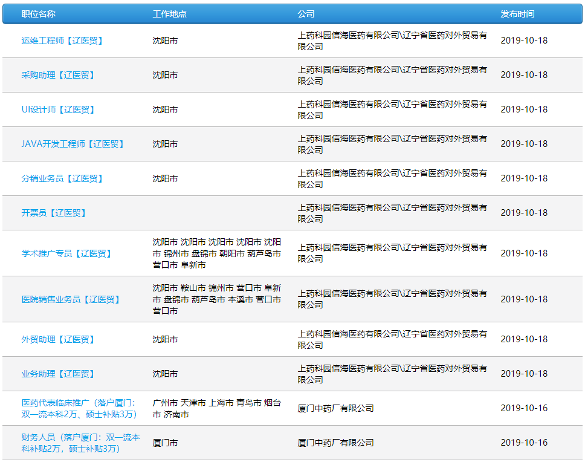Click company name in 开票员 row

click(x=392, y=213)
